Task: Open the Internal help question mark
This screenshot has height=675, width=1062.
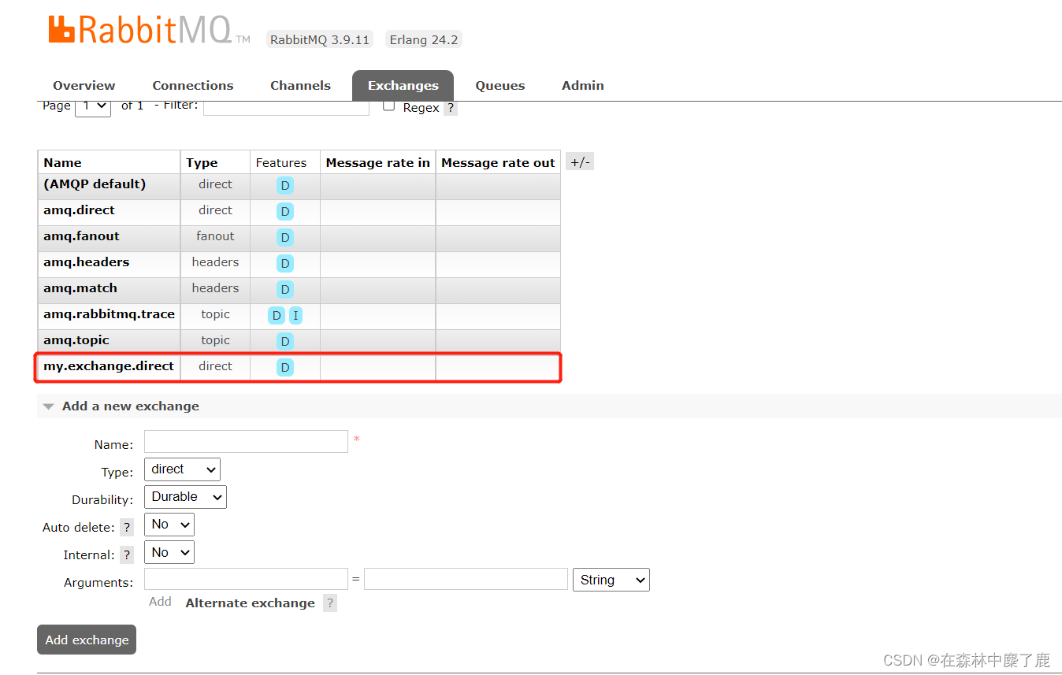Action: 127,555
